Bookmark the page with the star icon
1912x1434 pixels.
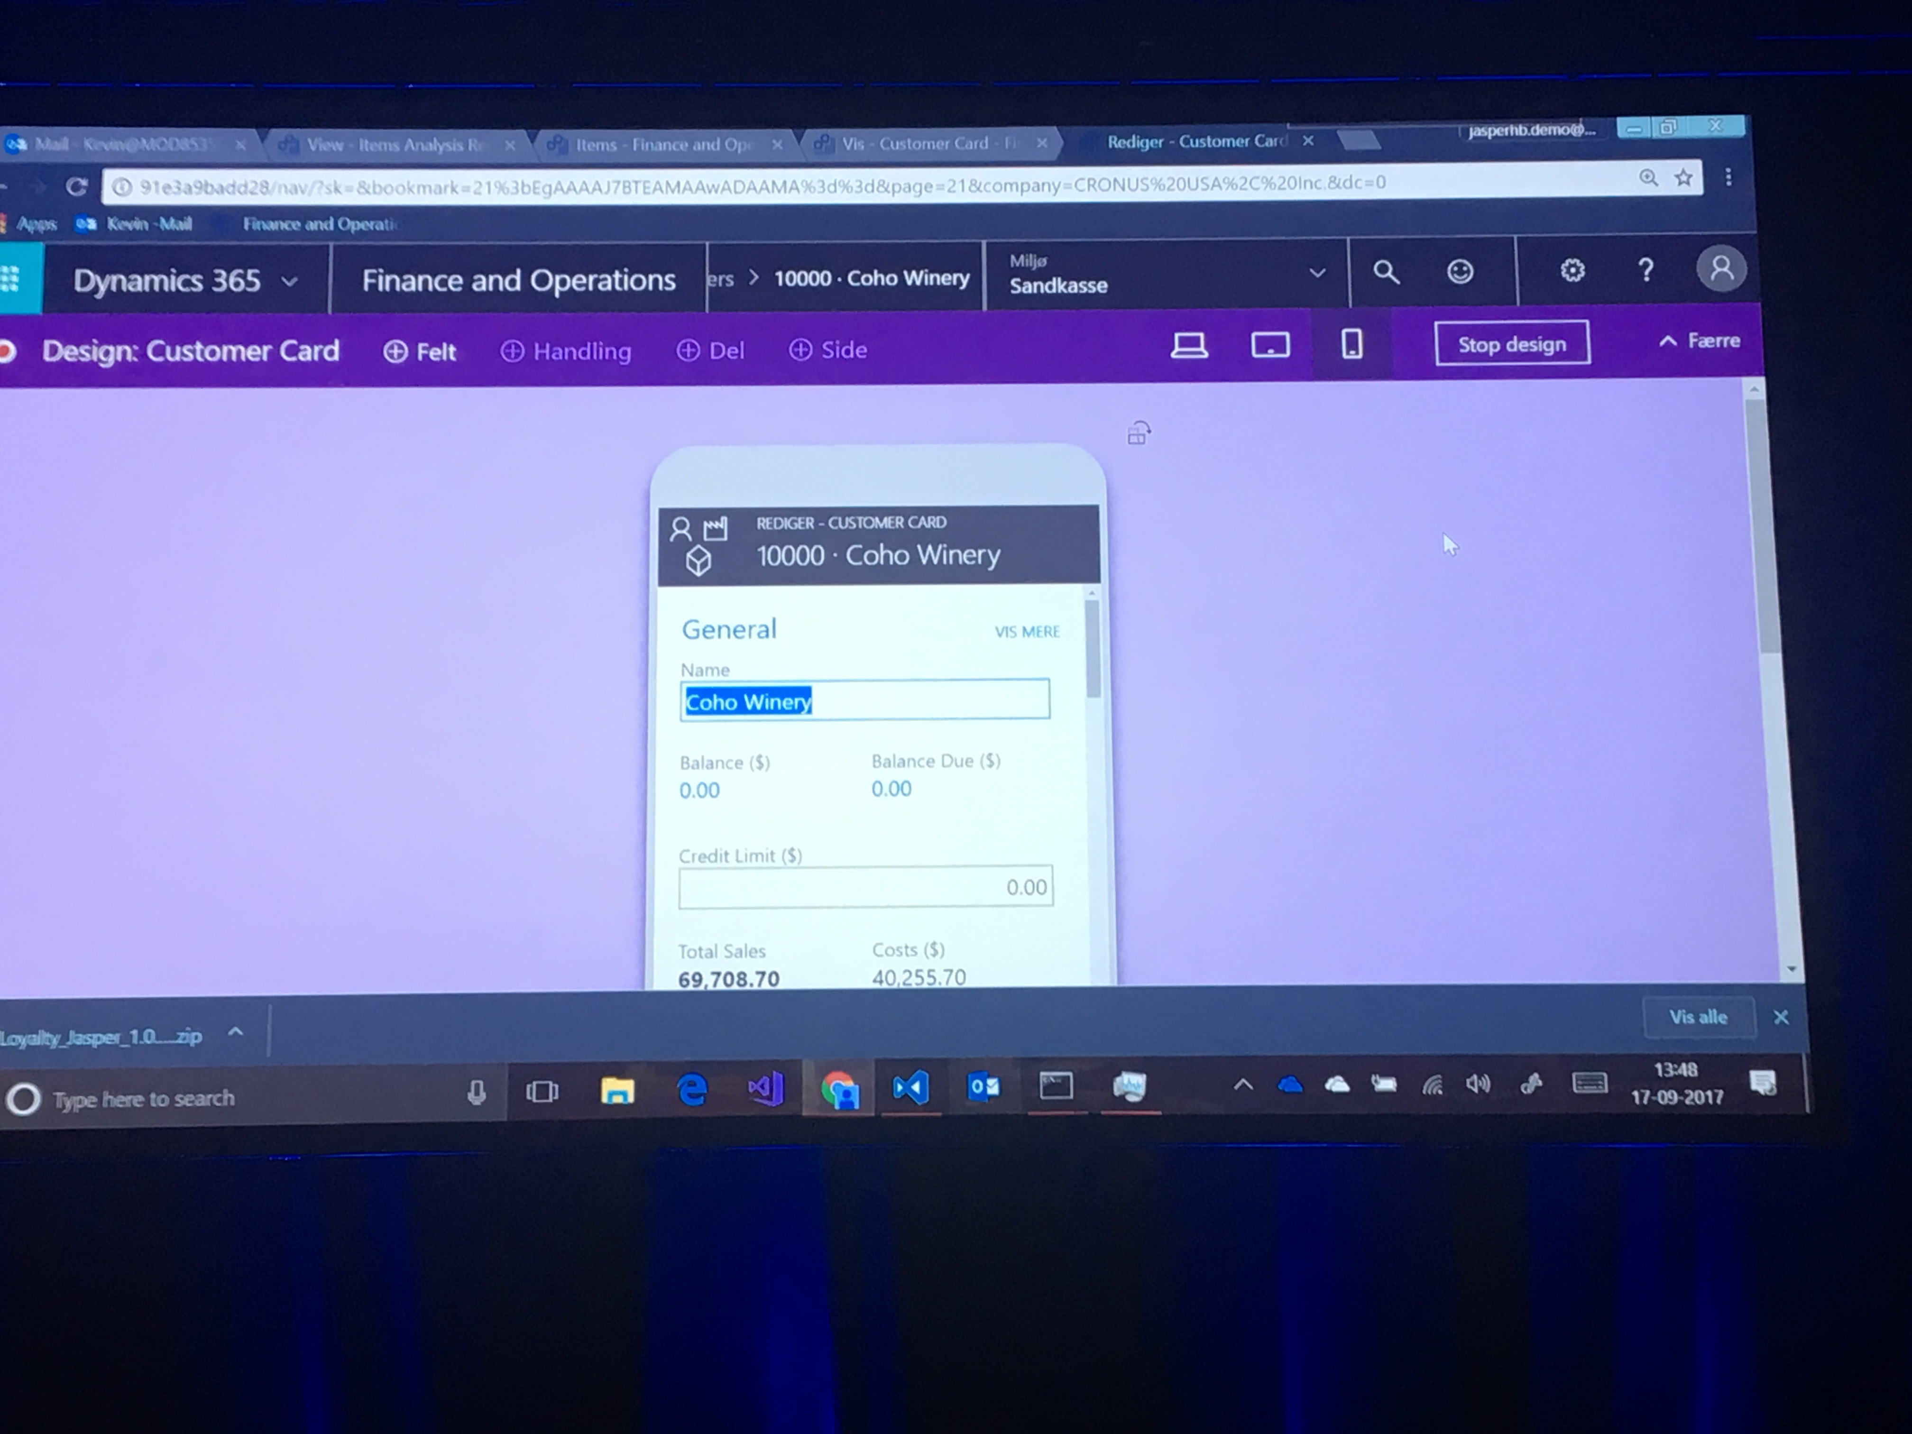tap(1683, 178)
